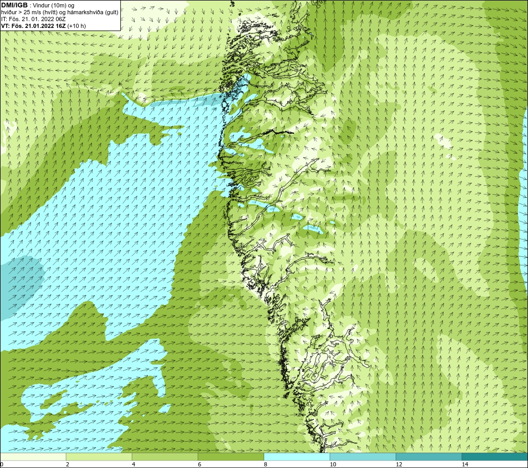Viewport: 528px width, 468px height.
Task: Click the 'hviður > 25 m/s' legend line
Action: point(60,12)
